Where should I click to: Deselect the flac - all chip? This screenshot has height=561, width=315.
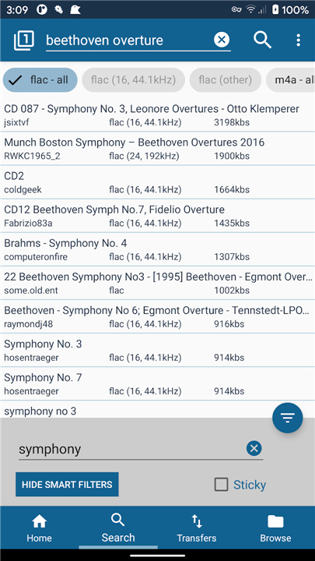click(40, 79)
